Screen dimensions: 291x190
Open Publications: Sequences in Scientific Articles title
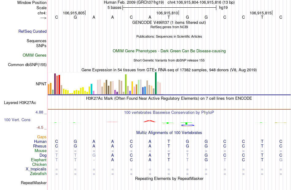[169, 36]
